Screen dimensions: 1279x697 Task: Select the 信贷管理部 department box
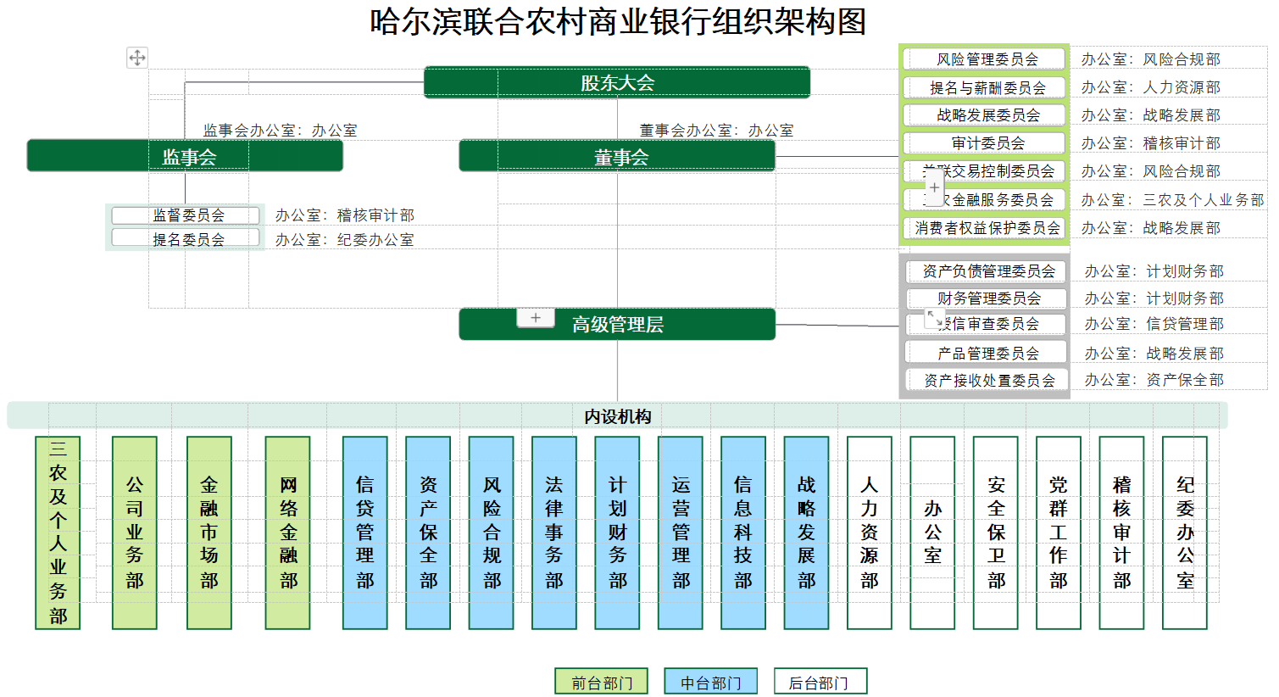[x=365, y=533]
